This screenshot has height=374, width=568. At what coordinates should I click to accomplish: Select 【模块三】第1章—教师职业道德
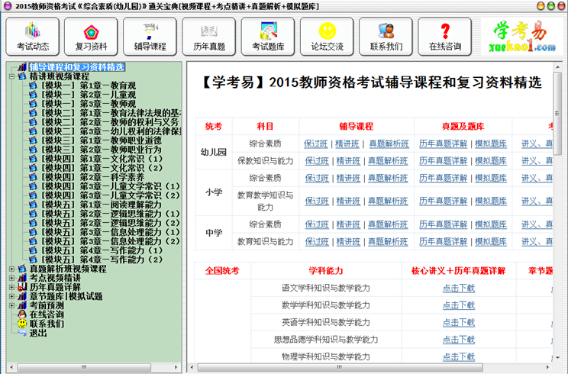(101, 140)
